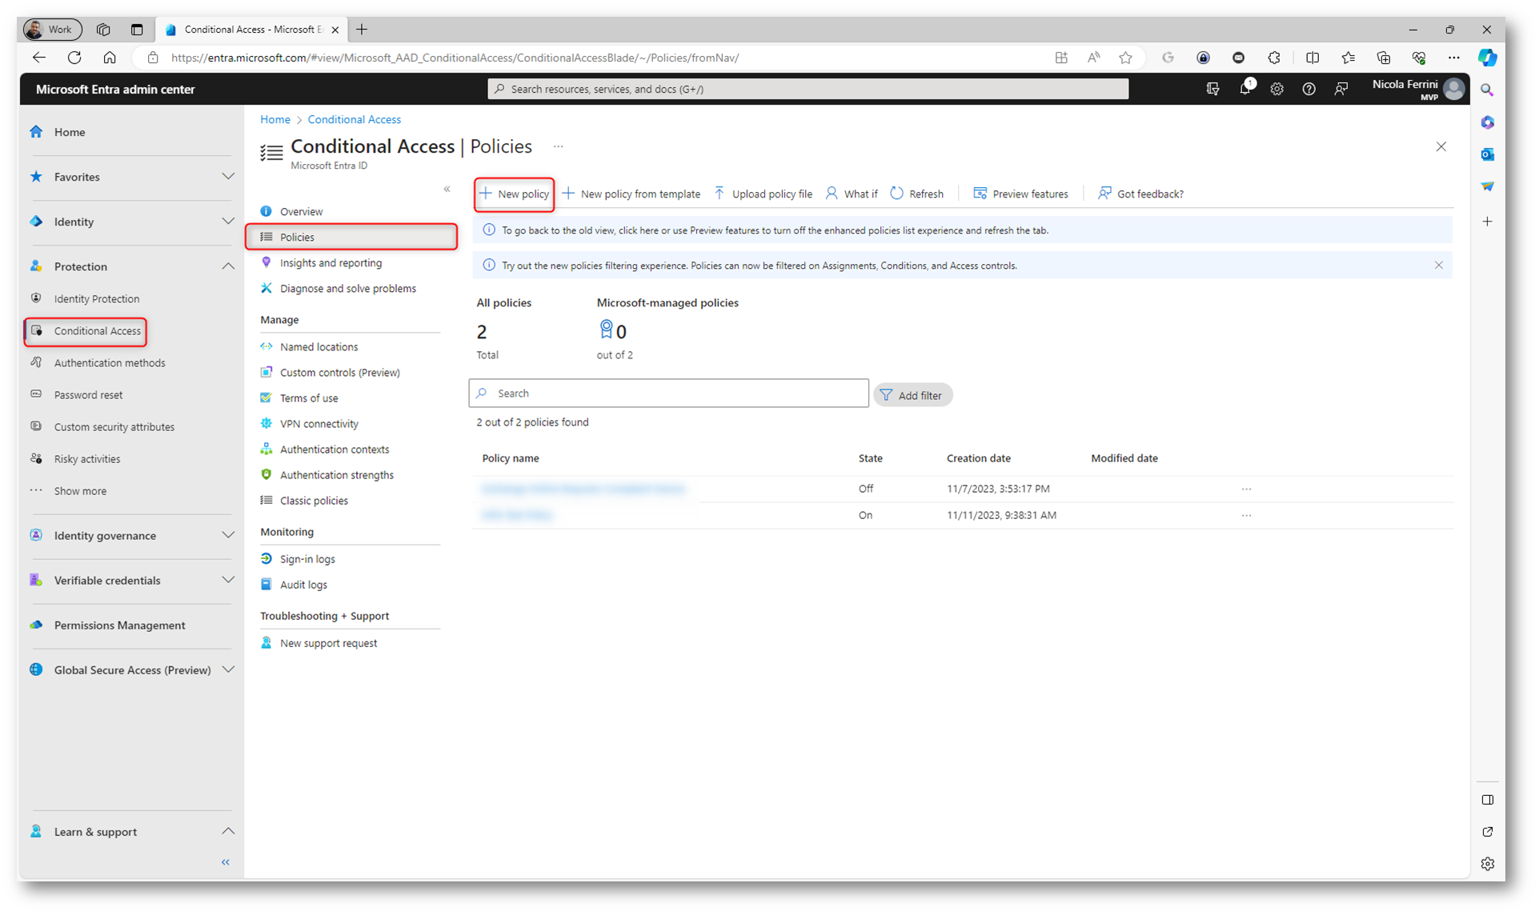Open VPN connectivity
The image size is (1539, 915).
click(319, 423)
